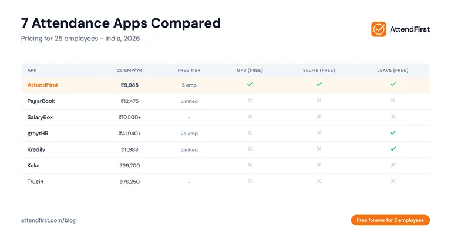Click the PagarBook Leave cross mark
This screenshot has width=451, height=236.
pyautogui.click(x=393, y=100)
